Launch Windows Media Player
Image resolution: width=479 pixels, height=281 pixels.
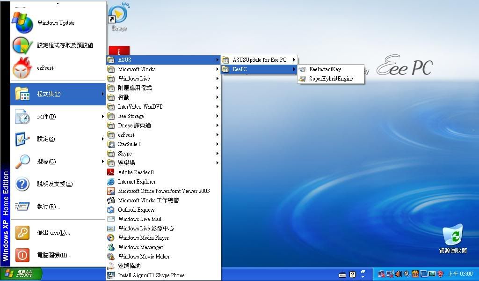coord(143,238)
